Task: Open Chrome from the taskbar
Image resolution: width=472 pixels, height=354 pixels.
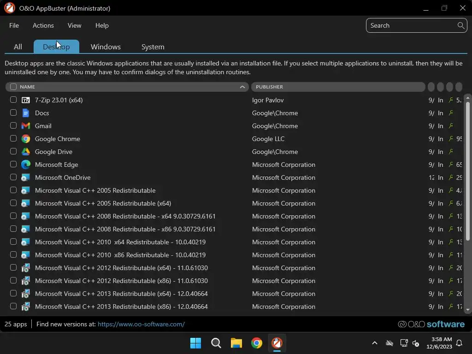Action: point(257,343)
